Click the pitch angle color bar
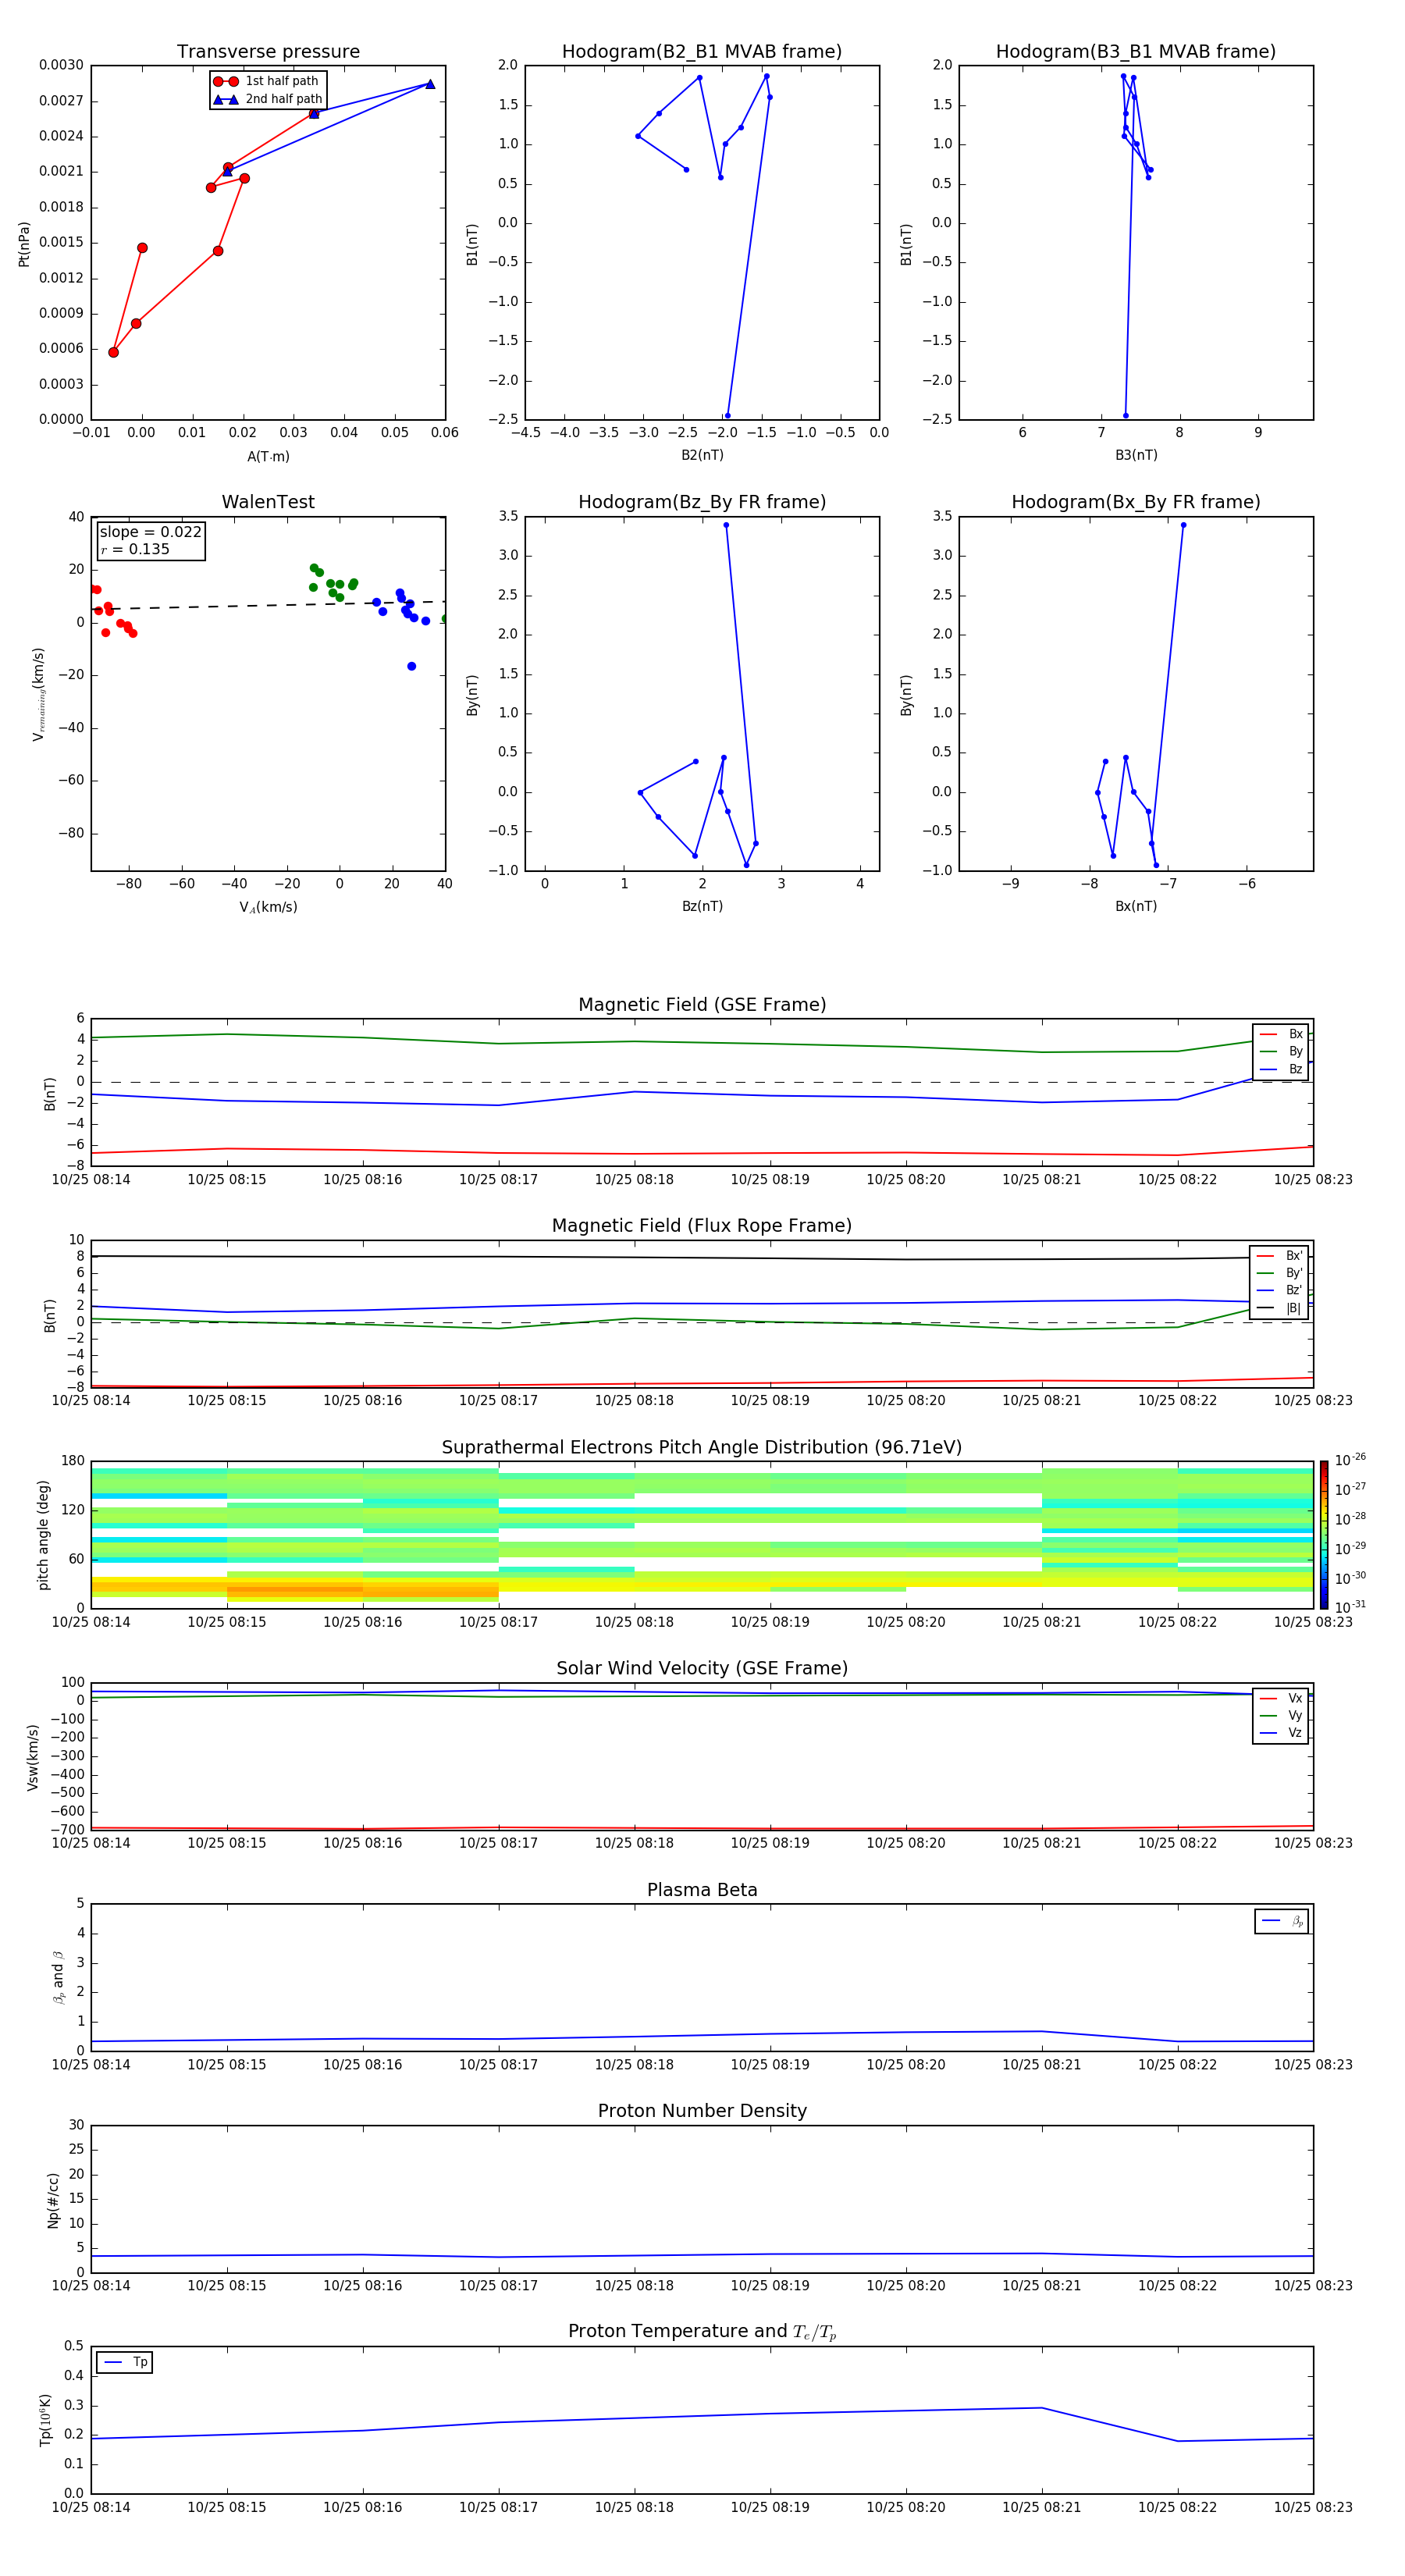The width and height of the screenshot is (1405, 2576). point(1324,1534)
